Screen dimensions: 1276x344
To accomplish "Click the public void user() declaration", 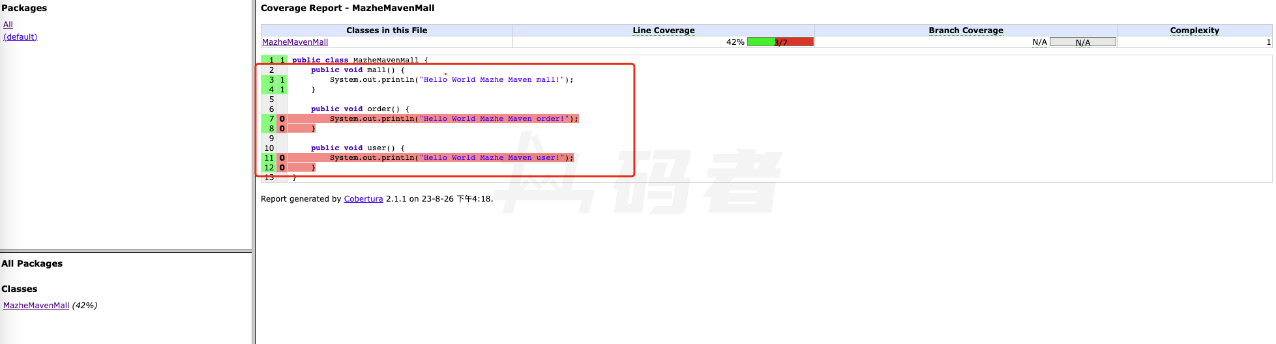I will 357,148.
